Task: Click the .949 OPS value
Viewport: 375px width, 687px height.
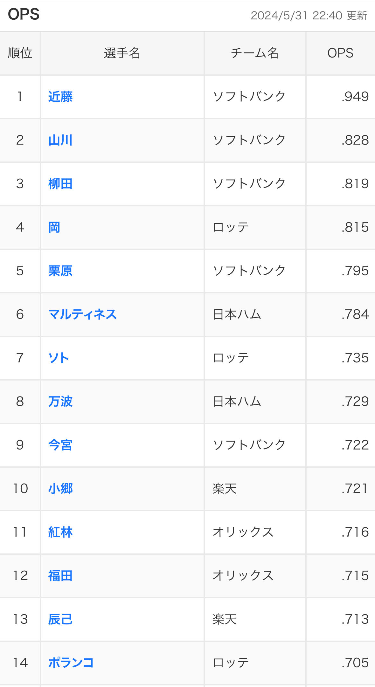Action: [355, 97]
